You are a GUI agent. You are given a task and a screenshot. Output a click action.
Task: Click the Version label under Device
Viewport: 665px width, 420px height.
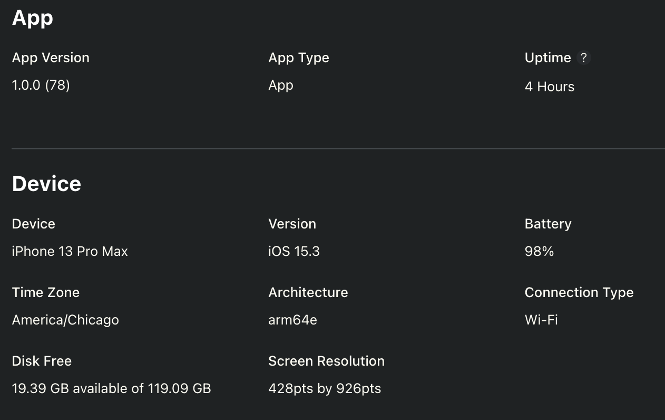point(292,224)
